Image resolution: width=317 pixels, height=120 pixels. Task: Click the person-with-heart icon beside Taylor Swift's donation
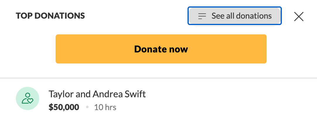click(28, 98)
